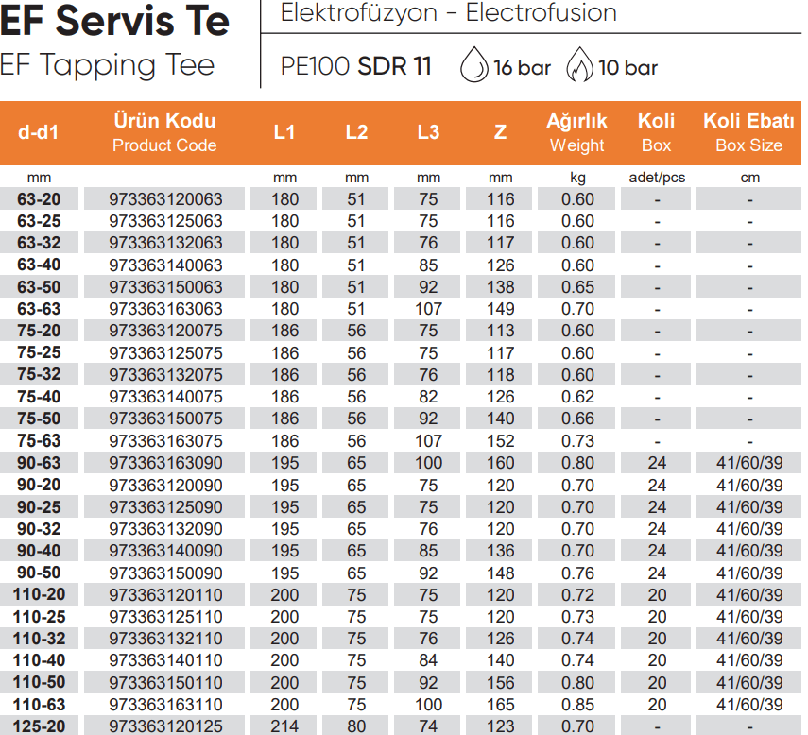This screenshot has width=808, height=735.
Task: Select product code 973363140063
Action: pos(165,265)
